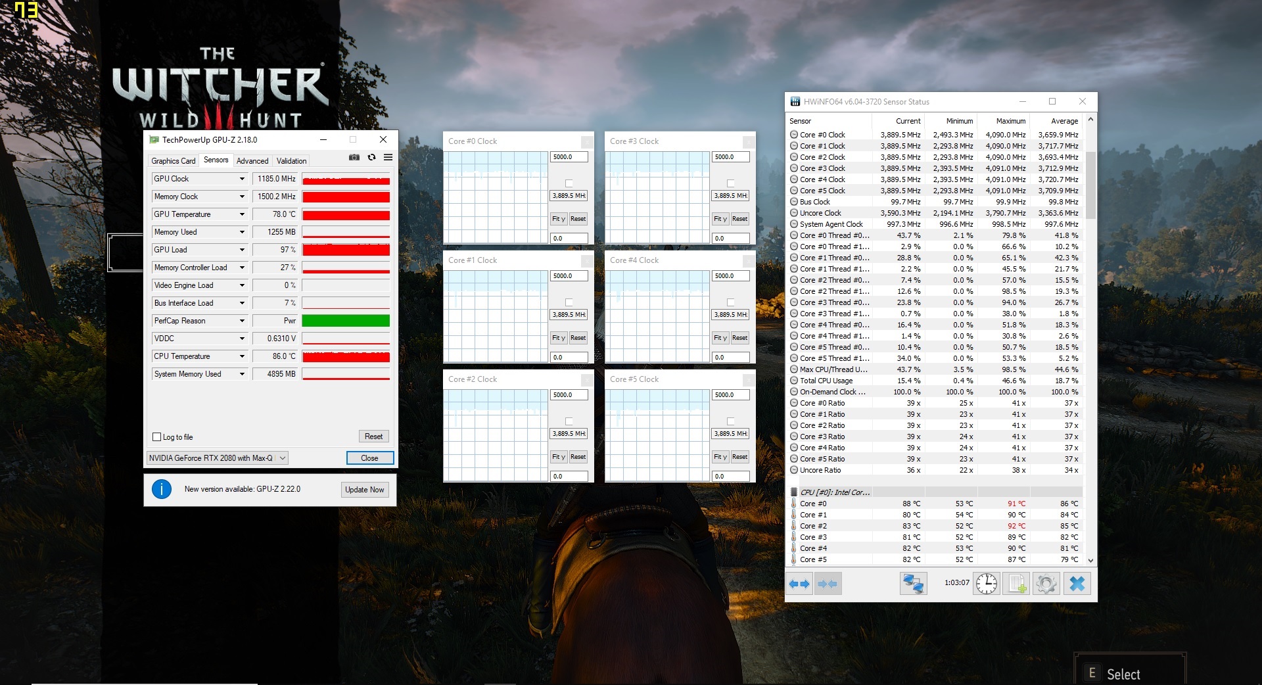This screenshot has height=685, width=1262.
Task: Open the GPU Load sensor dropdown
Action: (x=242, y=250)
